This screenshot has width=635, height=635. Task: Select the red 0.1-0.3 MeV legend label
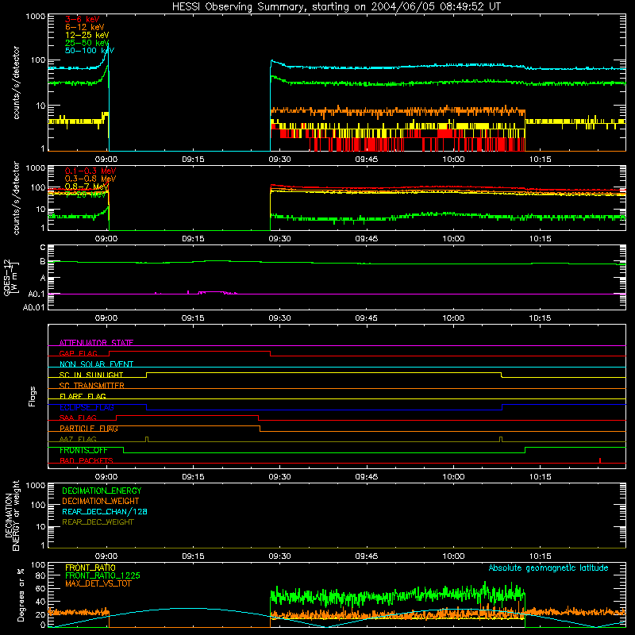pos(90,171)
